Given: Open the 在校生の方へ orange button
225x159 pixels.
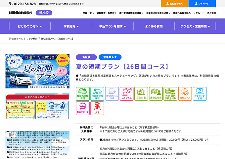Looking at the screenshot, I should [x=175, y=4].
